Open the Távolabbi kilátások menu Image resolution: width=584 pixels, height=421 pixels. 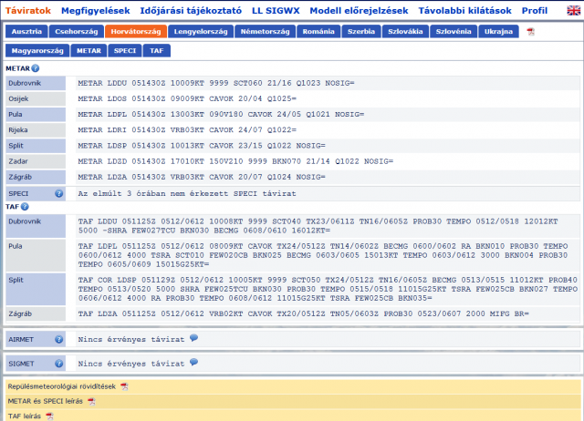(x=464, y=10)
